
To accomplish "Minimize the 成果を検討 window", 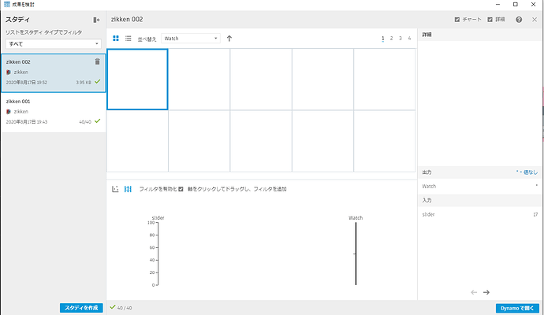I will pyautogui.click(x=497, y=5).
